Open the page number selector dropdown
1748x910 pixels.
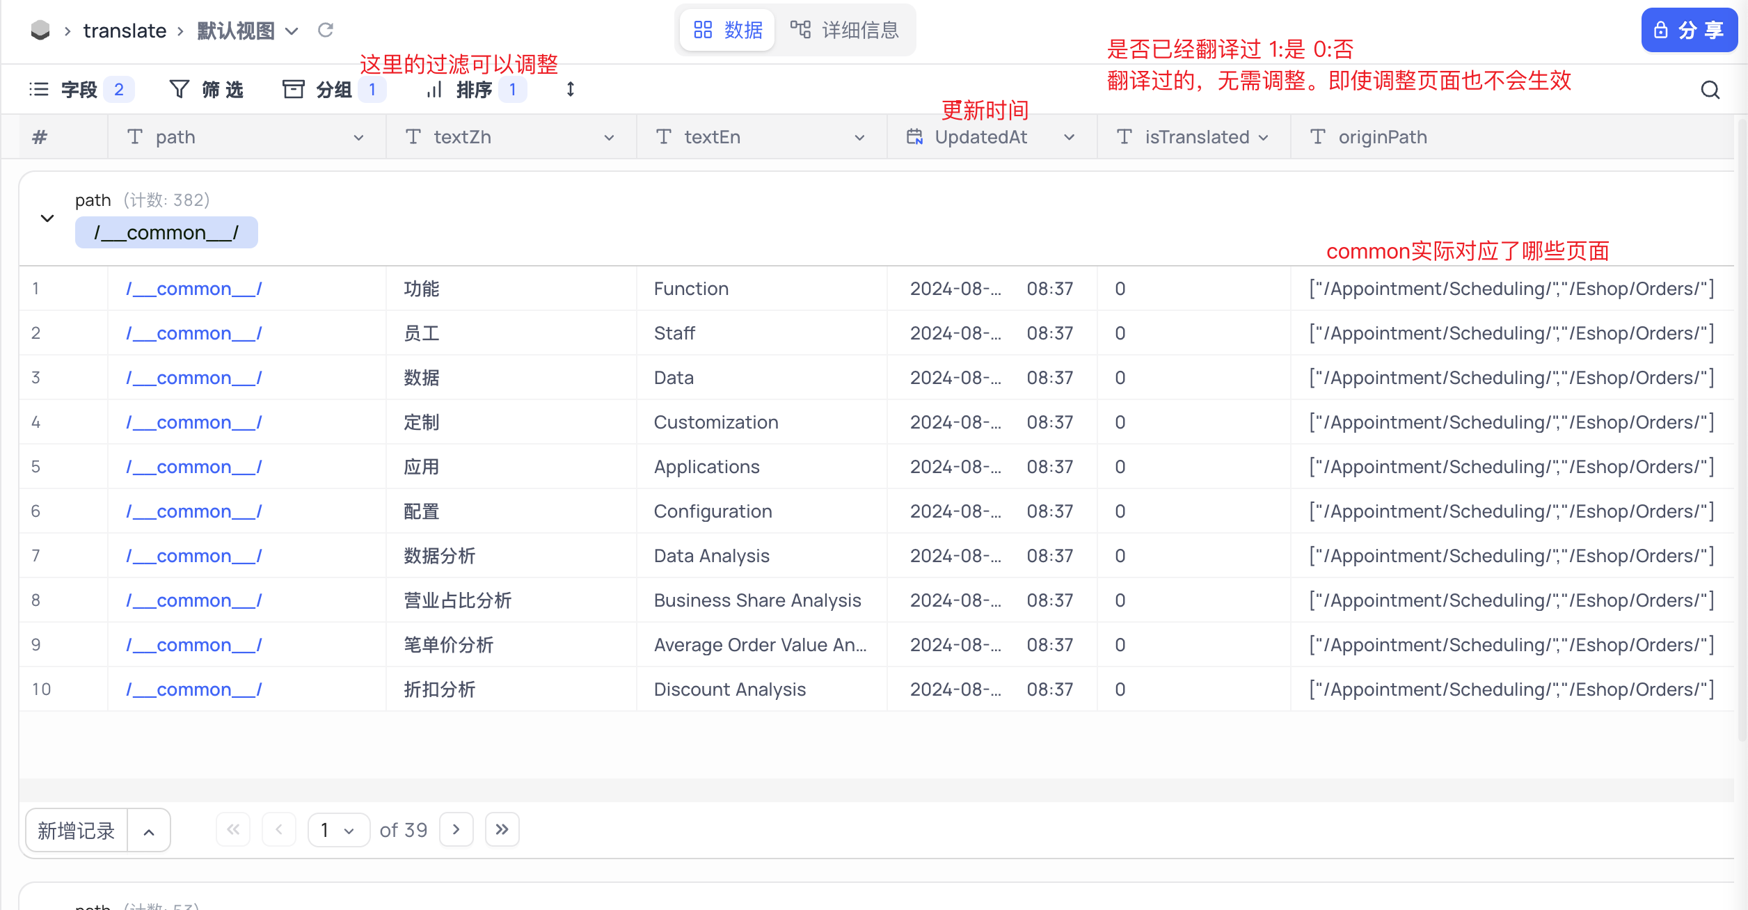point(338,830)
